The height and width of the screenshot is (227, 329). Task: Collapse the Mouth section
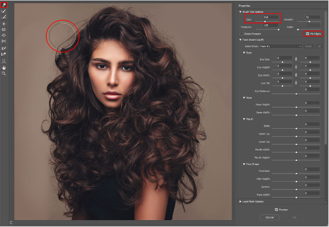tap(244, 119)
